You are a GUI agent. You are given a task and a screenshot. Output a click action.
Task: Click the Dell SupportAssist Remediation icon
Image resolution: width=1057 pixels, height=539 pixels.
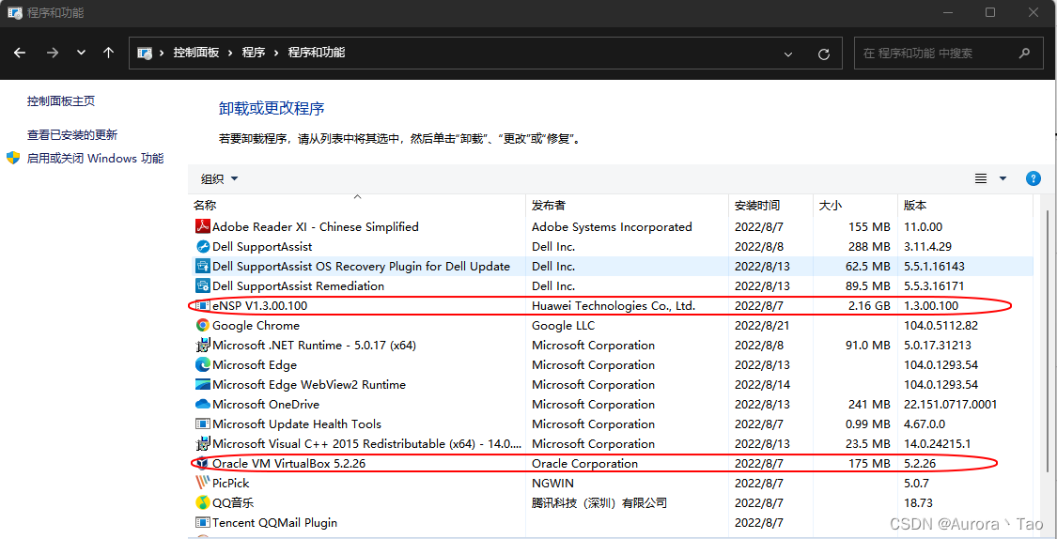[x=203, y=285]
